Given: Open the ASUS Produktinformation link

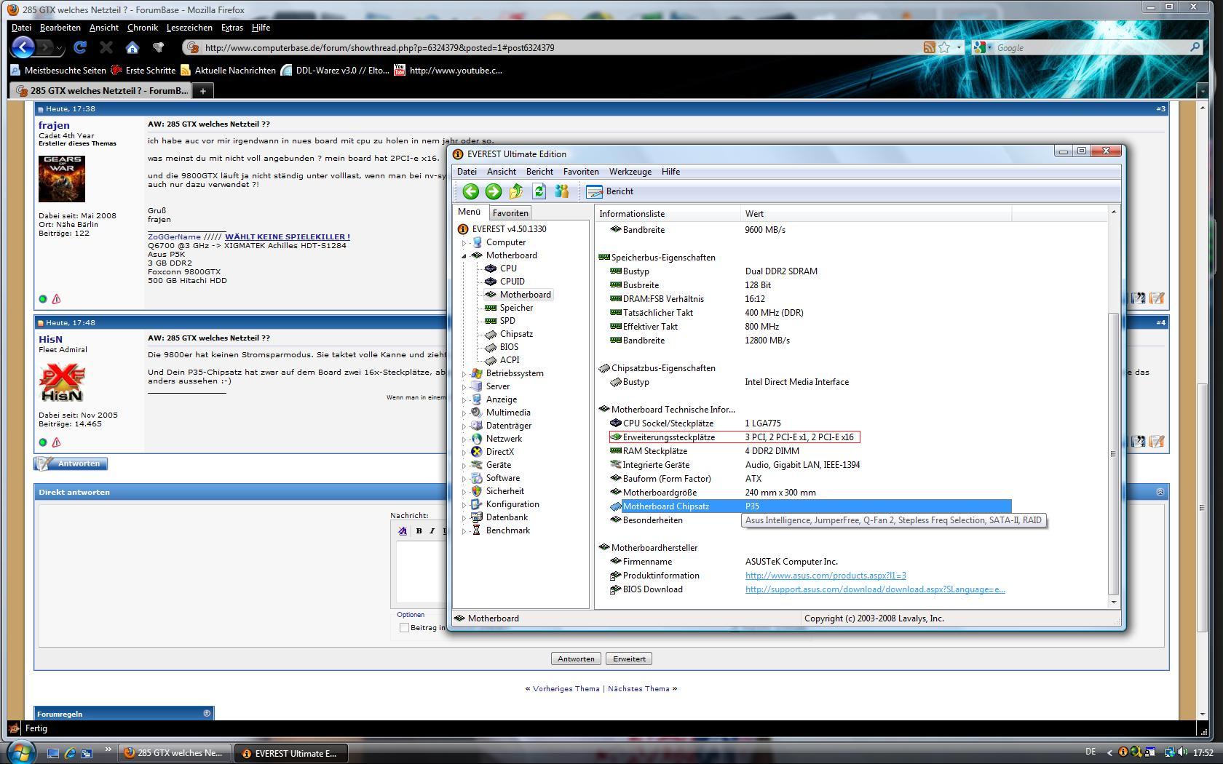Looking at the screenshot, I should tap(826, 576).
